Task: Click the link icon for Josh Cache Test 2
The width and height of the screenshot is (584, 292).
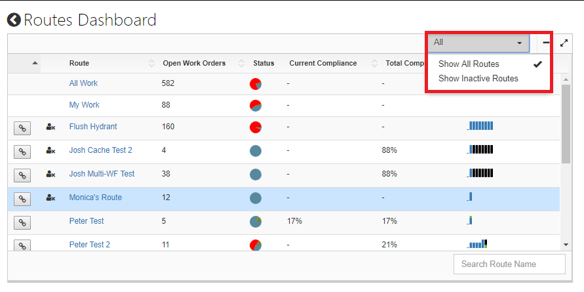Action: [22, 151]
